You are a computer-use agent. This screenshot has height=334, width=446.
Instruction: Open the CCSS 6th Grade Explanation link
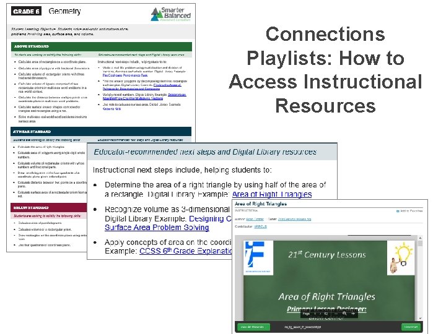coord(185,251)
